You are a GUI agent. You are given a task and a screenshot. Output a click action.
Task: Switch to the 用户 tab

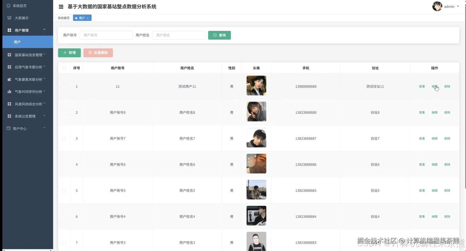pos(82,18)
